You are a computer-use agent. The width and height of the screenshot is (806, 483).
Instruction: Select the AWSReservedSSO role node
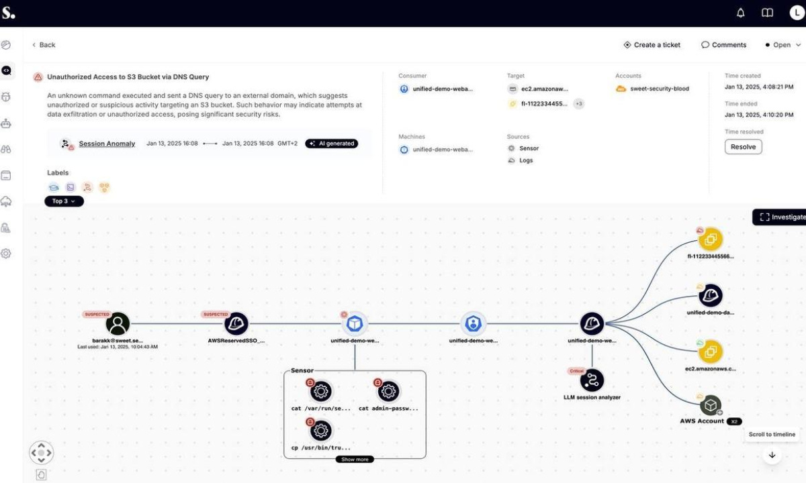point(236,324)
